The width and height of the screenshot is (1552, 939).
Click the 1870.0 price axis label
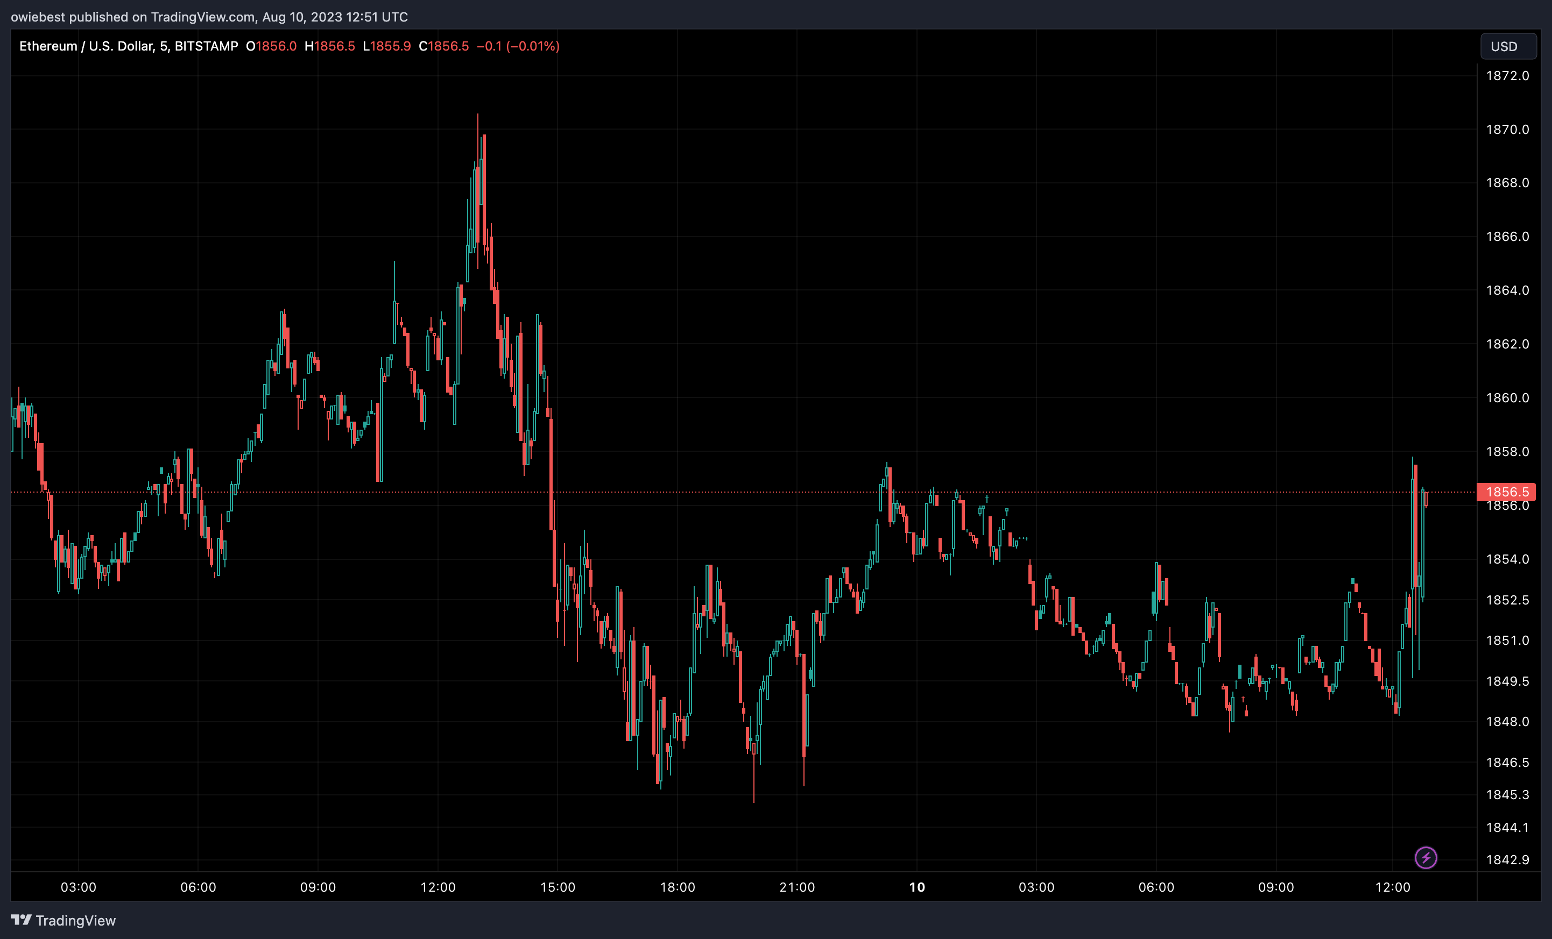coord(1507,129)
